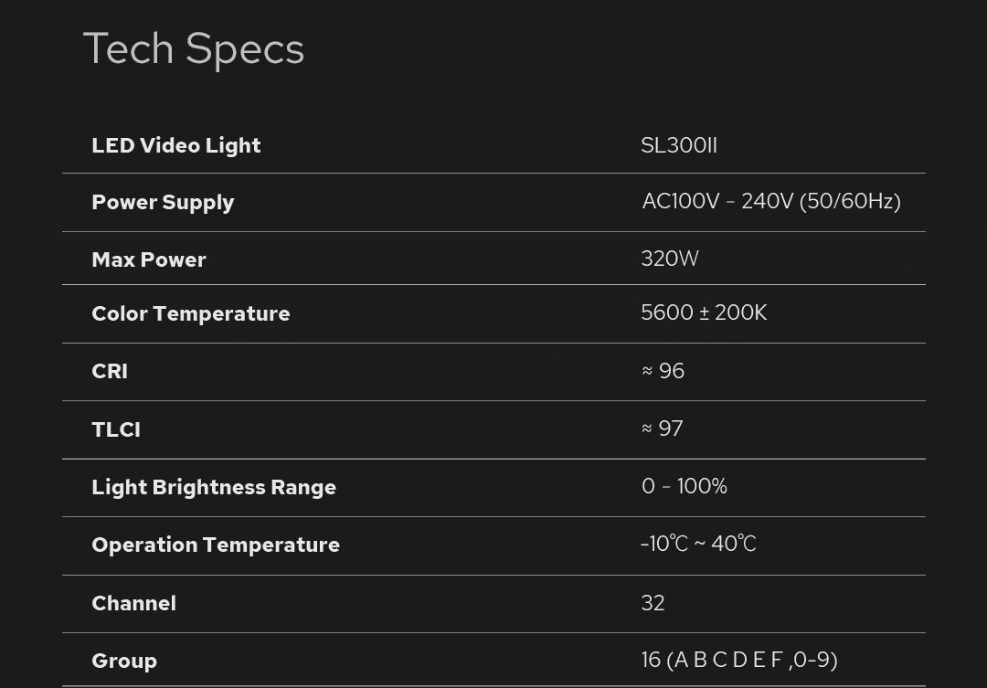Select the AC100V - 240V (50/60Hz) value
The width and height of the screenshot is (987, 688).
771,201
